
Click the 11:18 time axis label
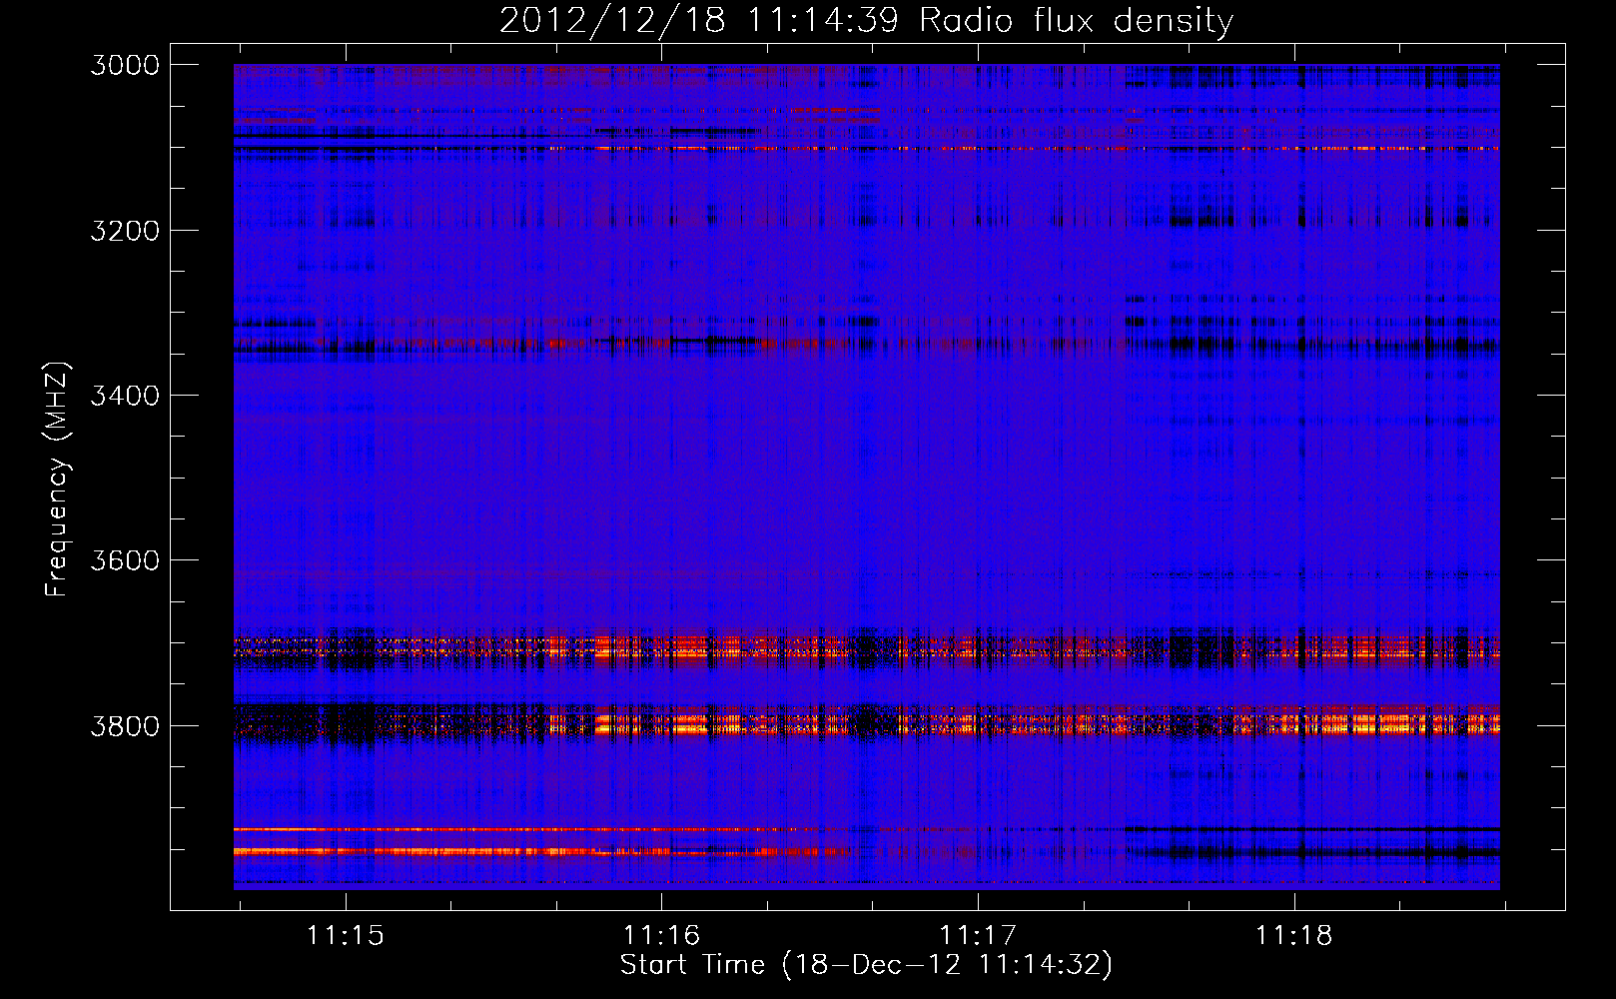(1294, 935)
